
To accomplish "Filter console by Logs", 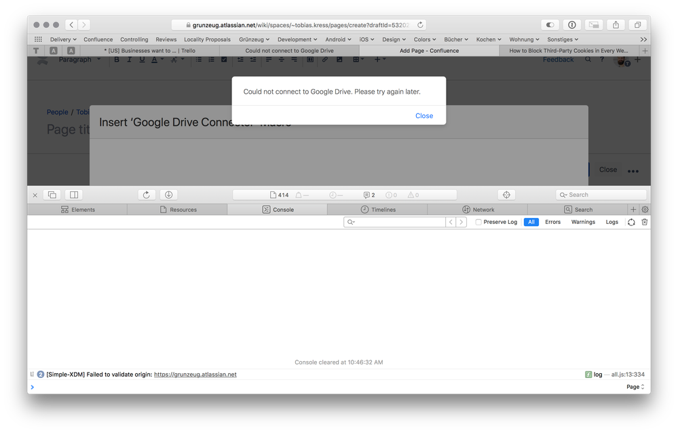I will (612, 222).
